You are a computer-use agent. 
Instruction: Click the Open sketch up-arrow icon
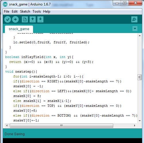(32, 20)
